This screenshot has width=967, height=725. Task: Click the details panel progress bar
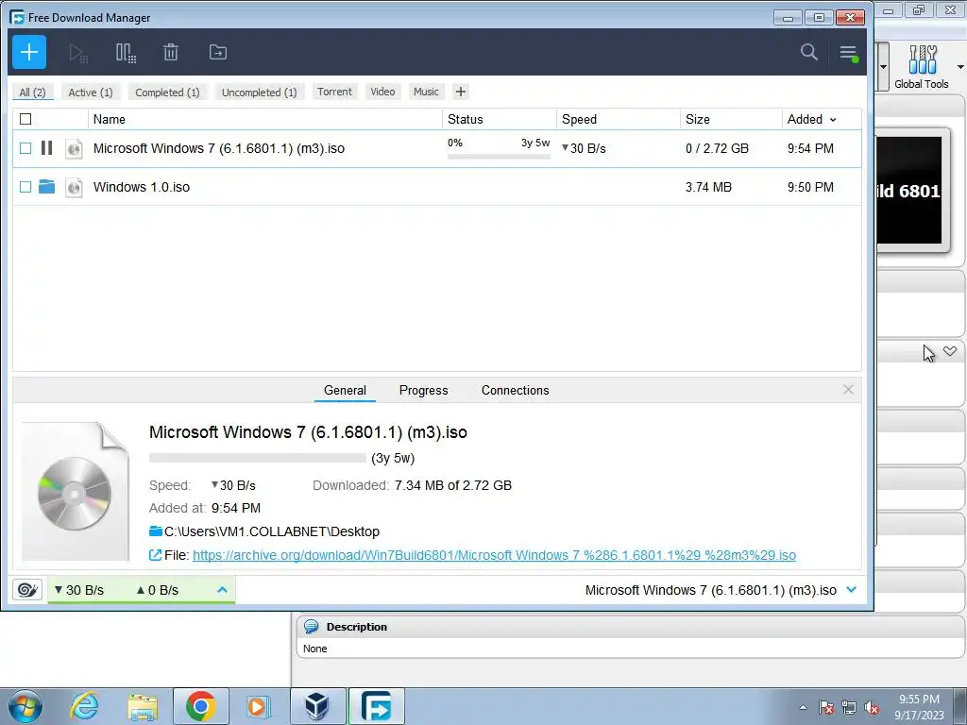tap(257, 458)
